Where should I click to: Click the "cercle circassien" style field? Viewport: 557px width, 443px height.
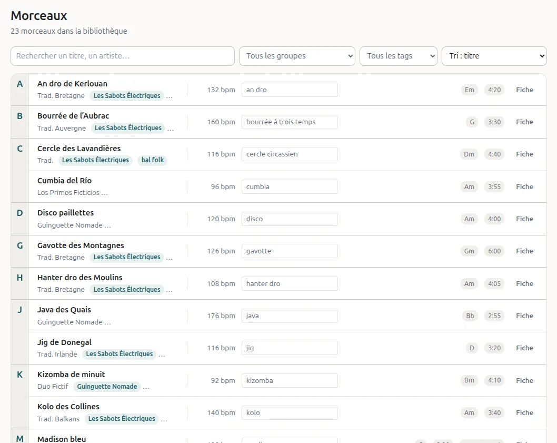290,154
